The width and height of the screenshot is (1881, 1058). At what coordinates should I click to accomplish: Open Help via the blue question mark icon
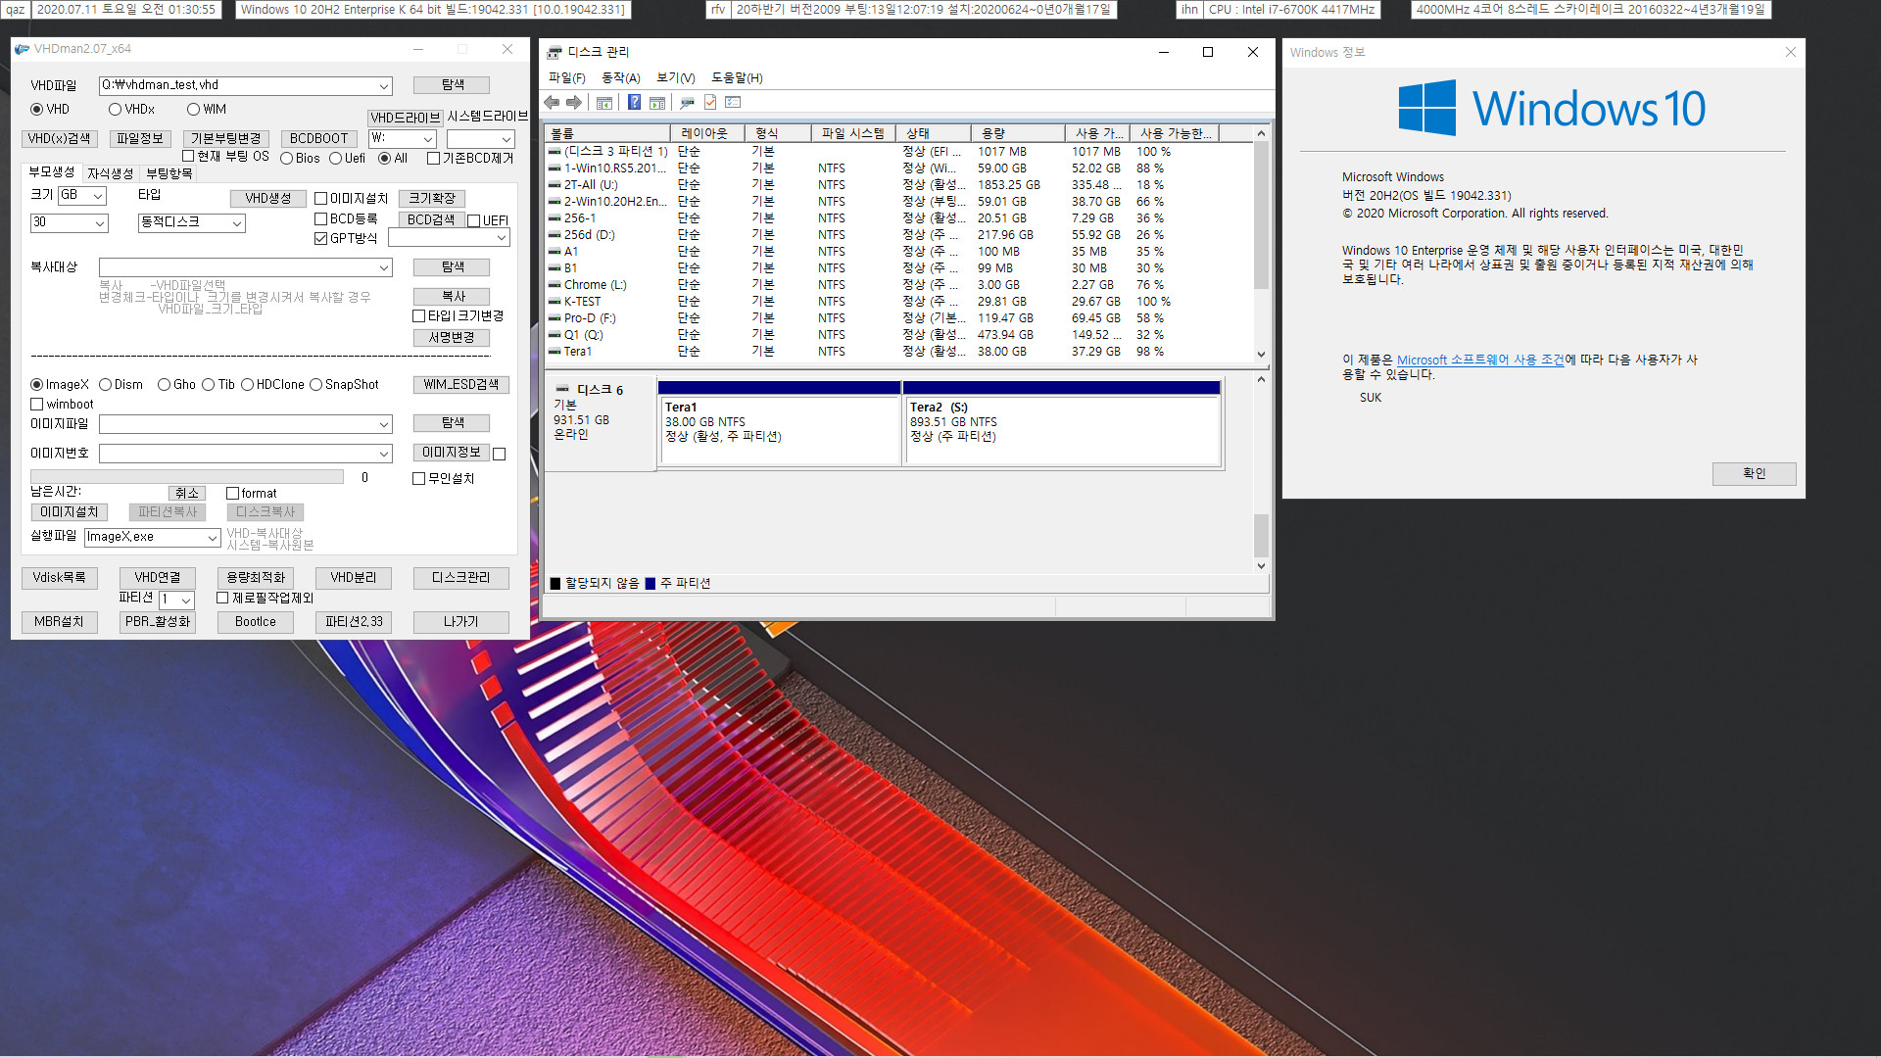[634, 102]
